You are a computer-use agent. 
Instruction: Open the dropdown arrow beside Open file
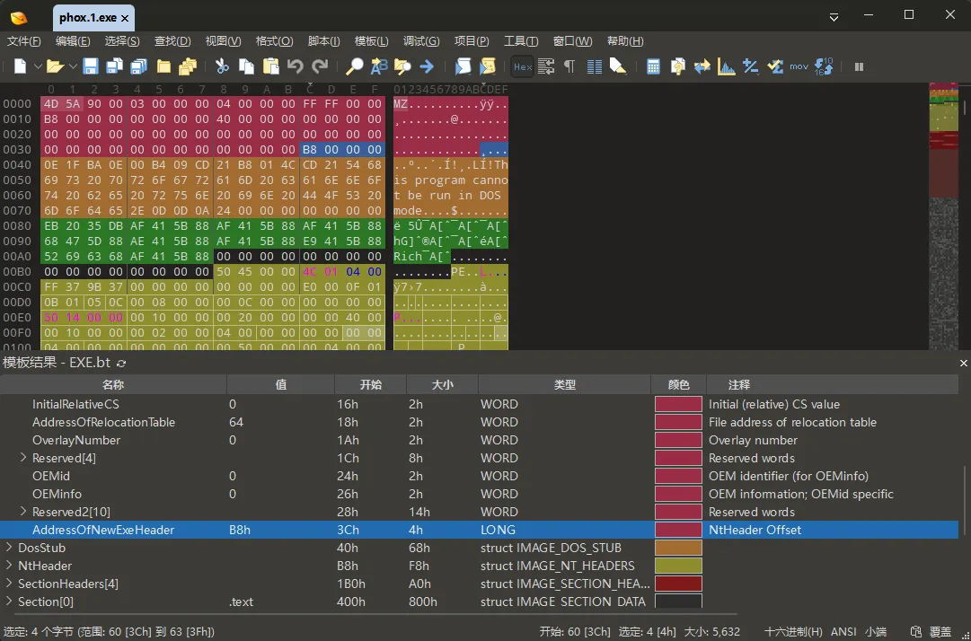pos(73,66)
